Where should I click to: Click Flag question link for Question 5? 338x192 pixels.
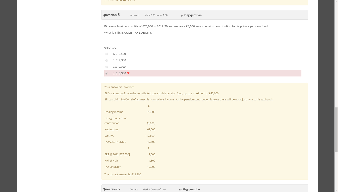click(193, 15)
